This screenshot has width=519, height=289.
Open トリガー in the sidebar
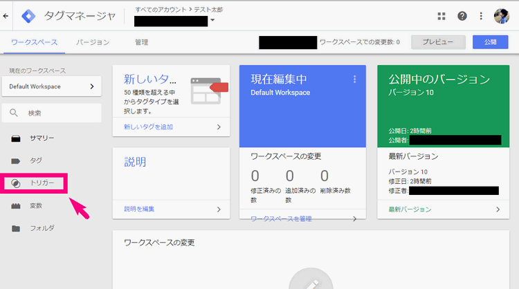coord(42,183)
